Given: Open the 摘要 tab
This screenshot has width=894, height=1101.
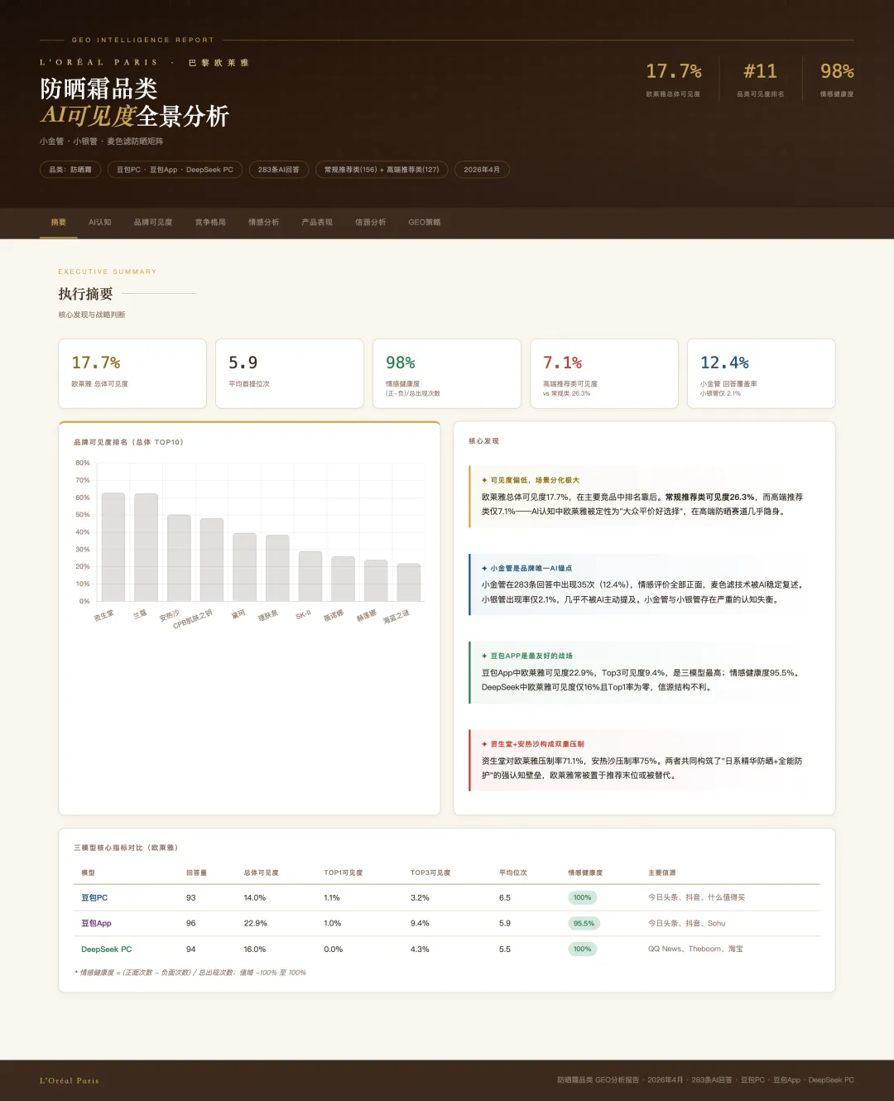Looking at the screenshot, I should tap(58, 223).
